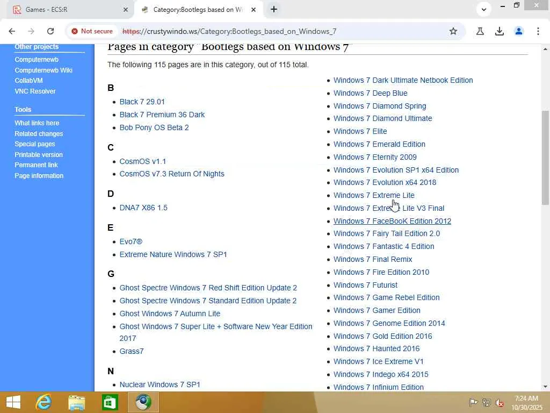Screen dimensions: 550x413
Task: Open the Chrome profile avatar
Action: 519,31
